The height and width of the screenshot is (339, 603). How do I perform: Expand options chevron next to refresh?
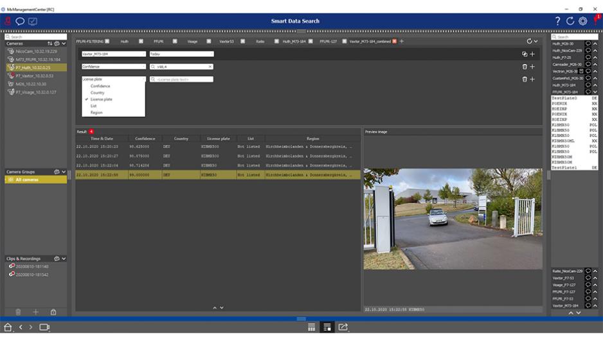(x=535, y=41)
